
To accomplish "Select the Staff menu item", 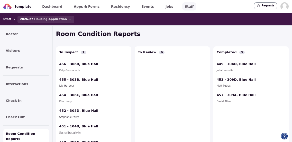I will click(x=189, y=6).
